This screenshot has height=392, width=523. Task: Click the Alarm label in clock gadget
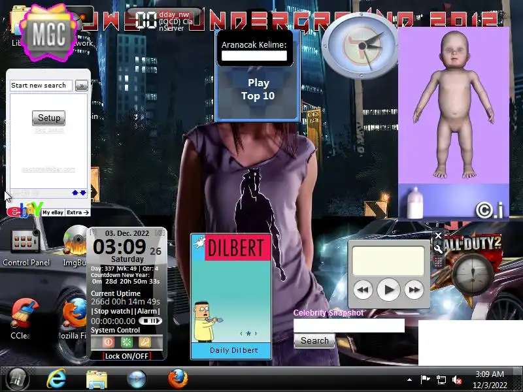[x=147, y=312]
